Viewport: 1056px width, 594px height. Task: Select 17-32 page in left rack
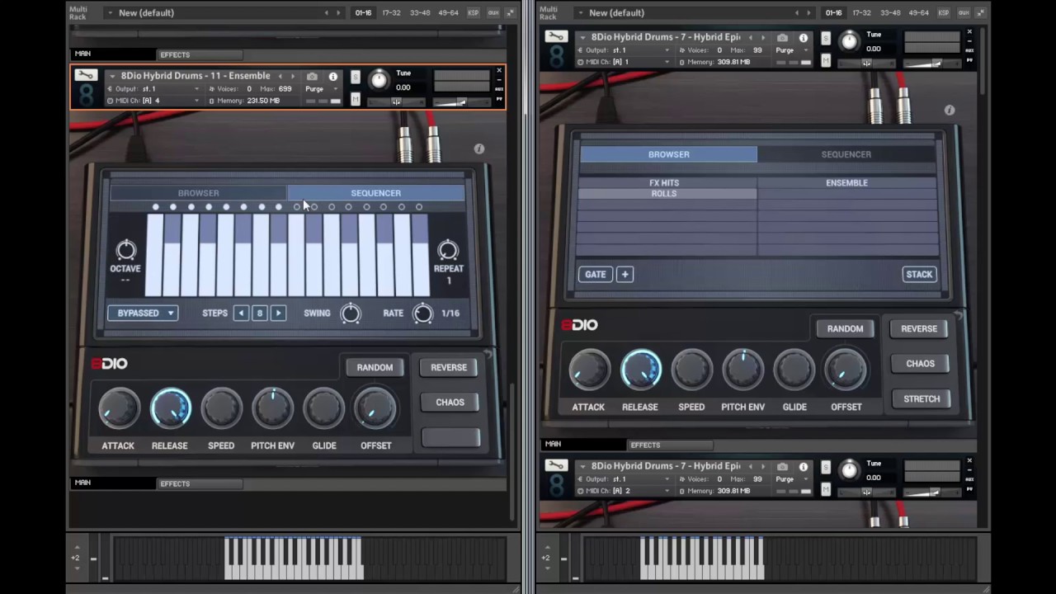(391, 12)
